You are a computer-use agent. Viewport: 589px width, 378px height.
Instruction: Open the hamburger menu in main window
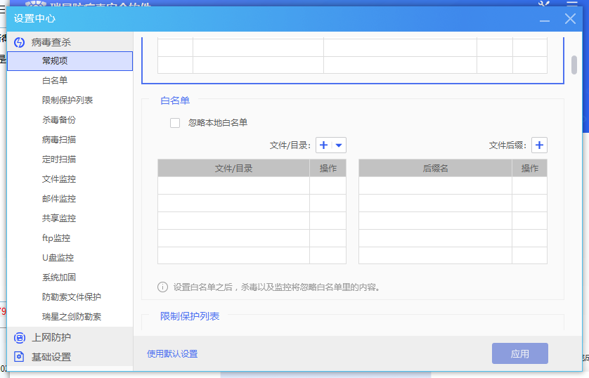pos(571,5)
